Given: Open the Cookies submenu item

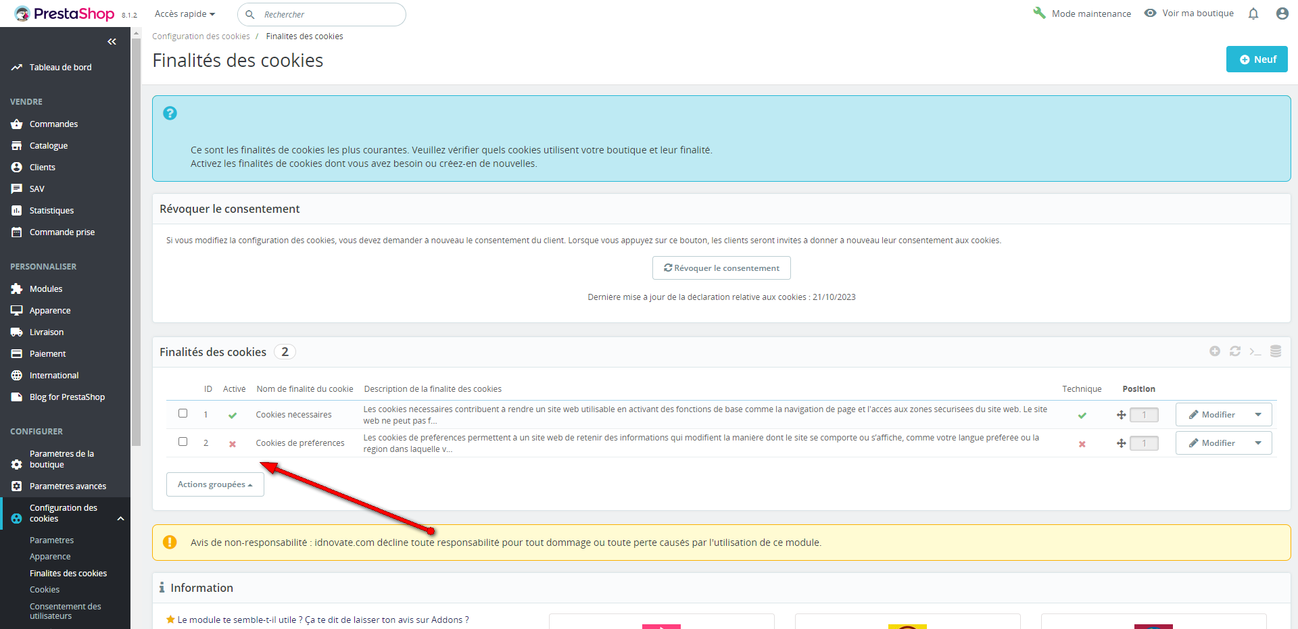Looking at the screenshot, I should click(45, 590).
